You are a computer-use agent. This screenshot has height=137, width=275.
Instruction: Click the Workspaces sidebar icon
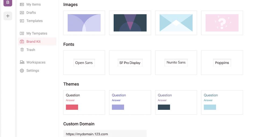click(22, 62)
